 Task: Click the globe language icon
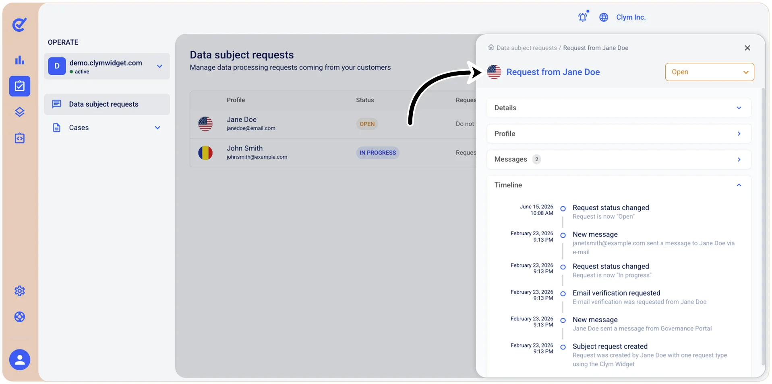tap(603, 17)
